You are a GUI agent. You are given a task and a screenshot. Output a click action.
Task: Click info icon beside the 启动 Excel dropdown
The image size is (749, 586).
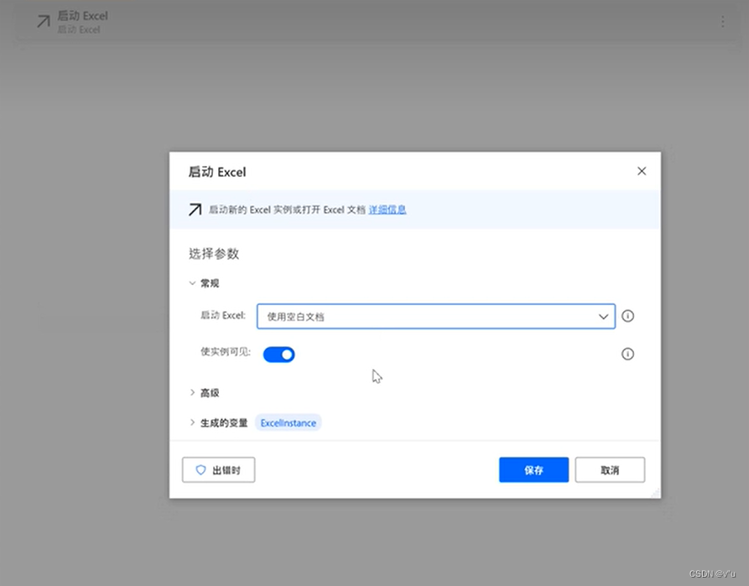tap(627, 316)
